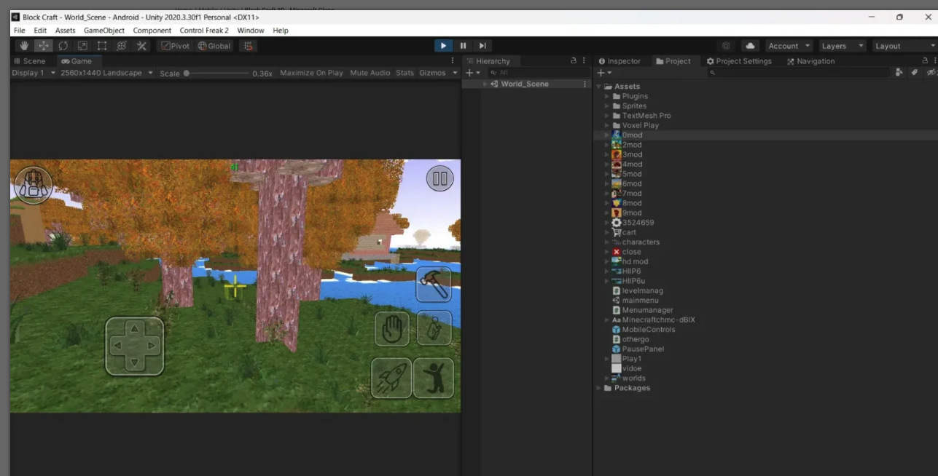938x476 pixels.
Task: Click the Pause button in toolbar
Action: [x=463, y=46]
